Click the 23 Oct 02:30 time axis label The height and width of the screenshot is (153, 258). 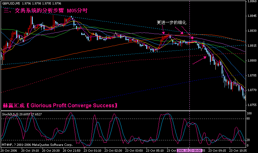(113, 151)
